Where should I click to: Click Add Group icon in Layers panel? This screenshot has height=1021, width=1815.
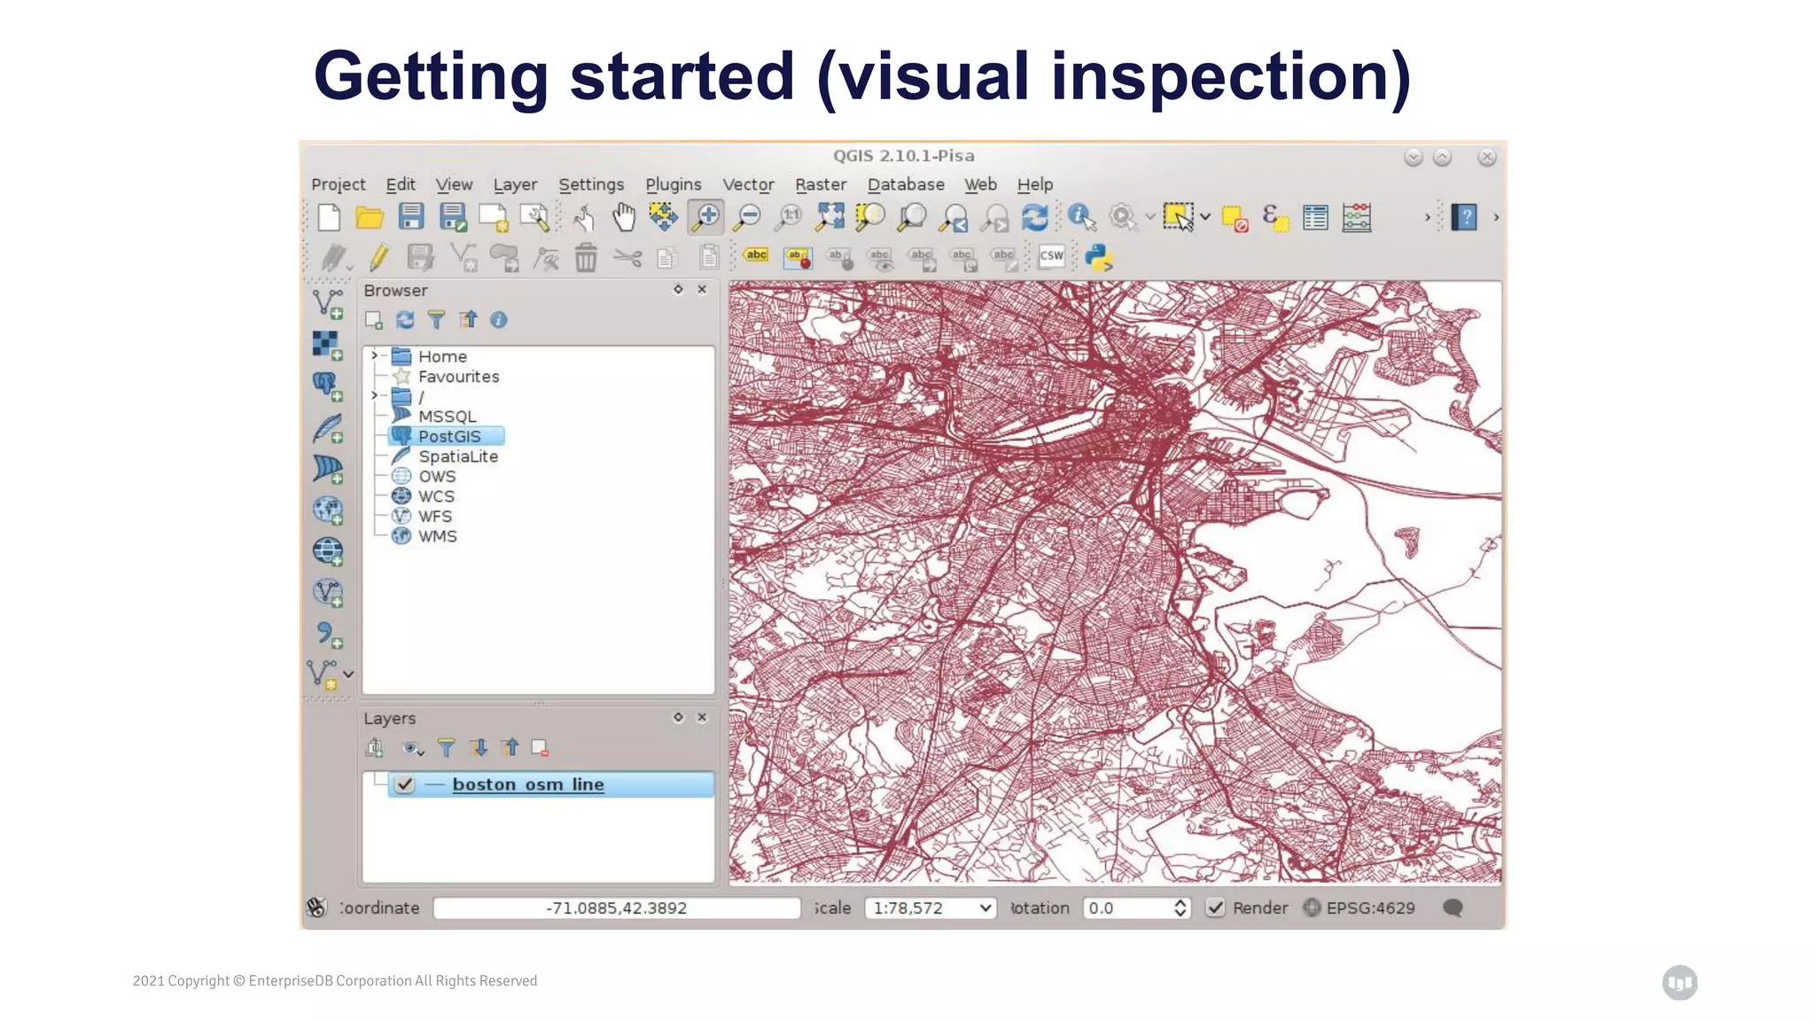click(x=374, y=748)
